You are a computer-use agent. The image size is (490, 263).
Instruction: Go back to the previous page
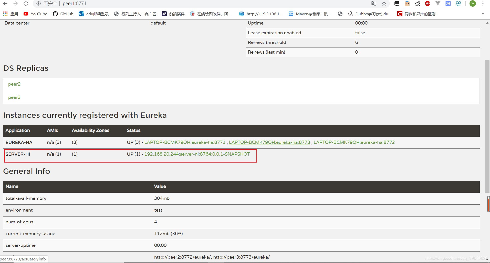pyautogui.click(x=5, y=4)
